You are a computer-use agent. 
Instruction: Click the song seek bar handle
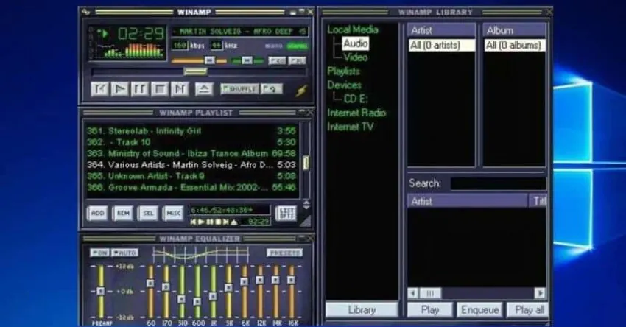195,72
